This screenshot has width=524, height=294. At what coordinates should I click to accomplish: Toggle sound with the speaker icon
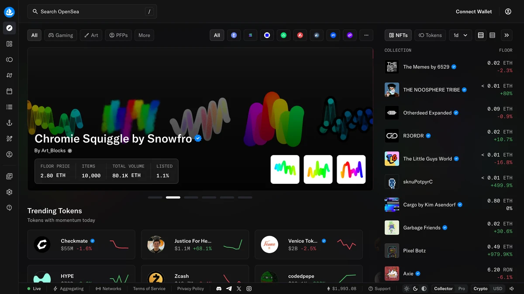click(x=512, y=289)
